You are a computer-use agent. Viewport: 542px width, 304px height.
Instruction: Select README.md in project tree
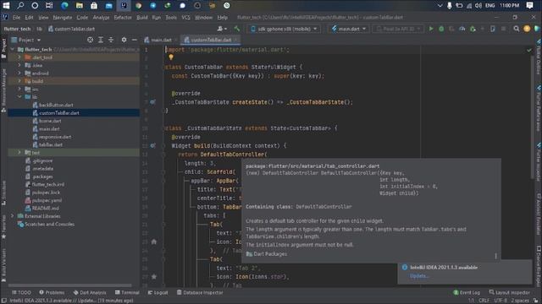(45, 209)
